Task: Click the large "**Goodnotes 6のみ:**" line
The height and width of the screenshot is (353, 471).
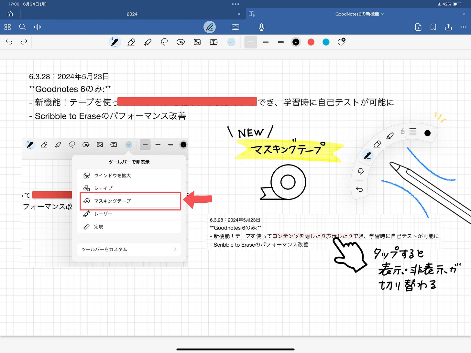Action: [70, 89]
